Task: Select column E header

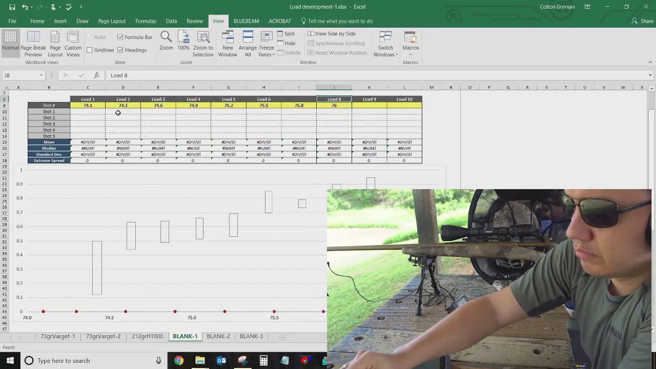Action: point(158,88)
